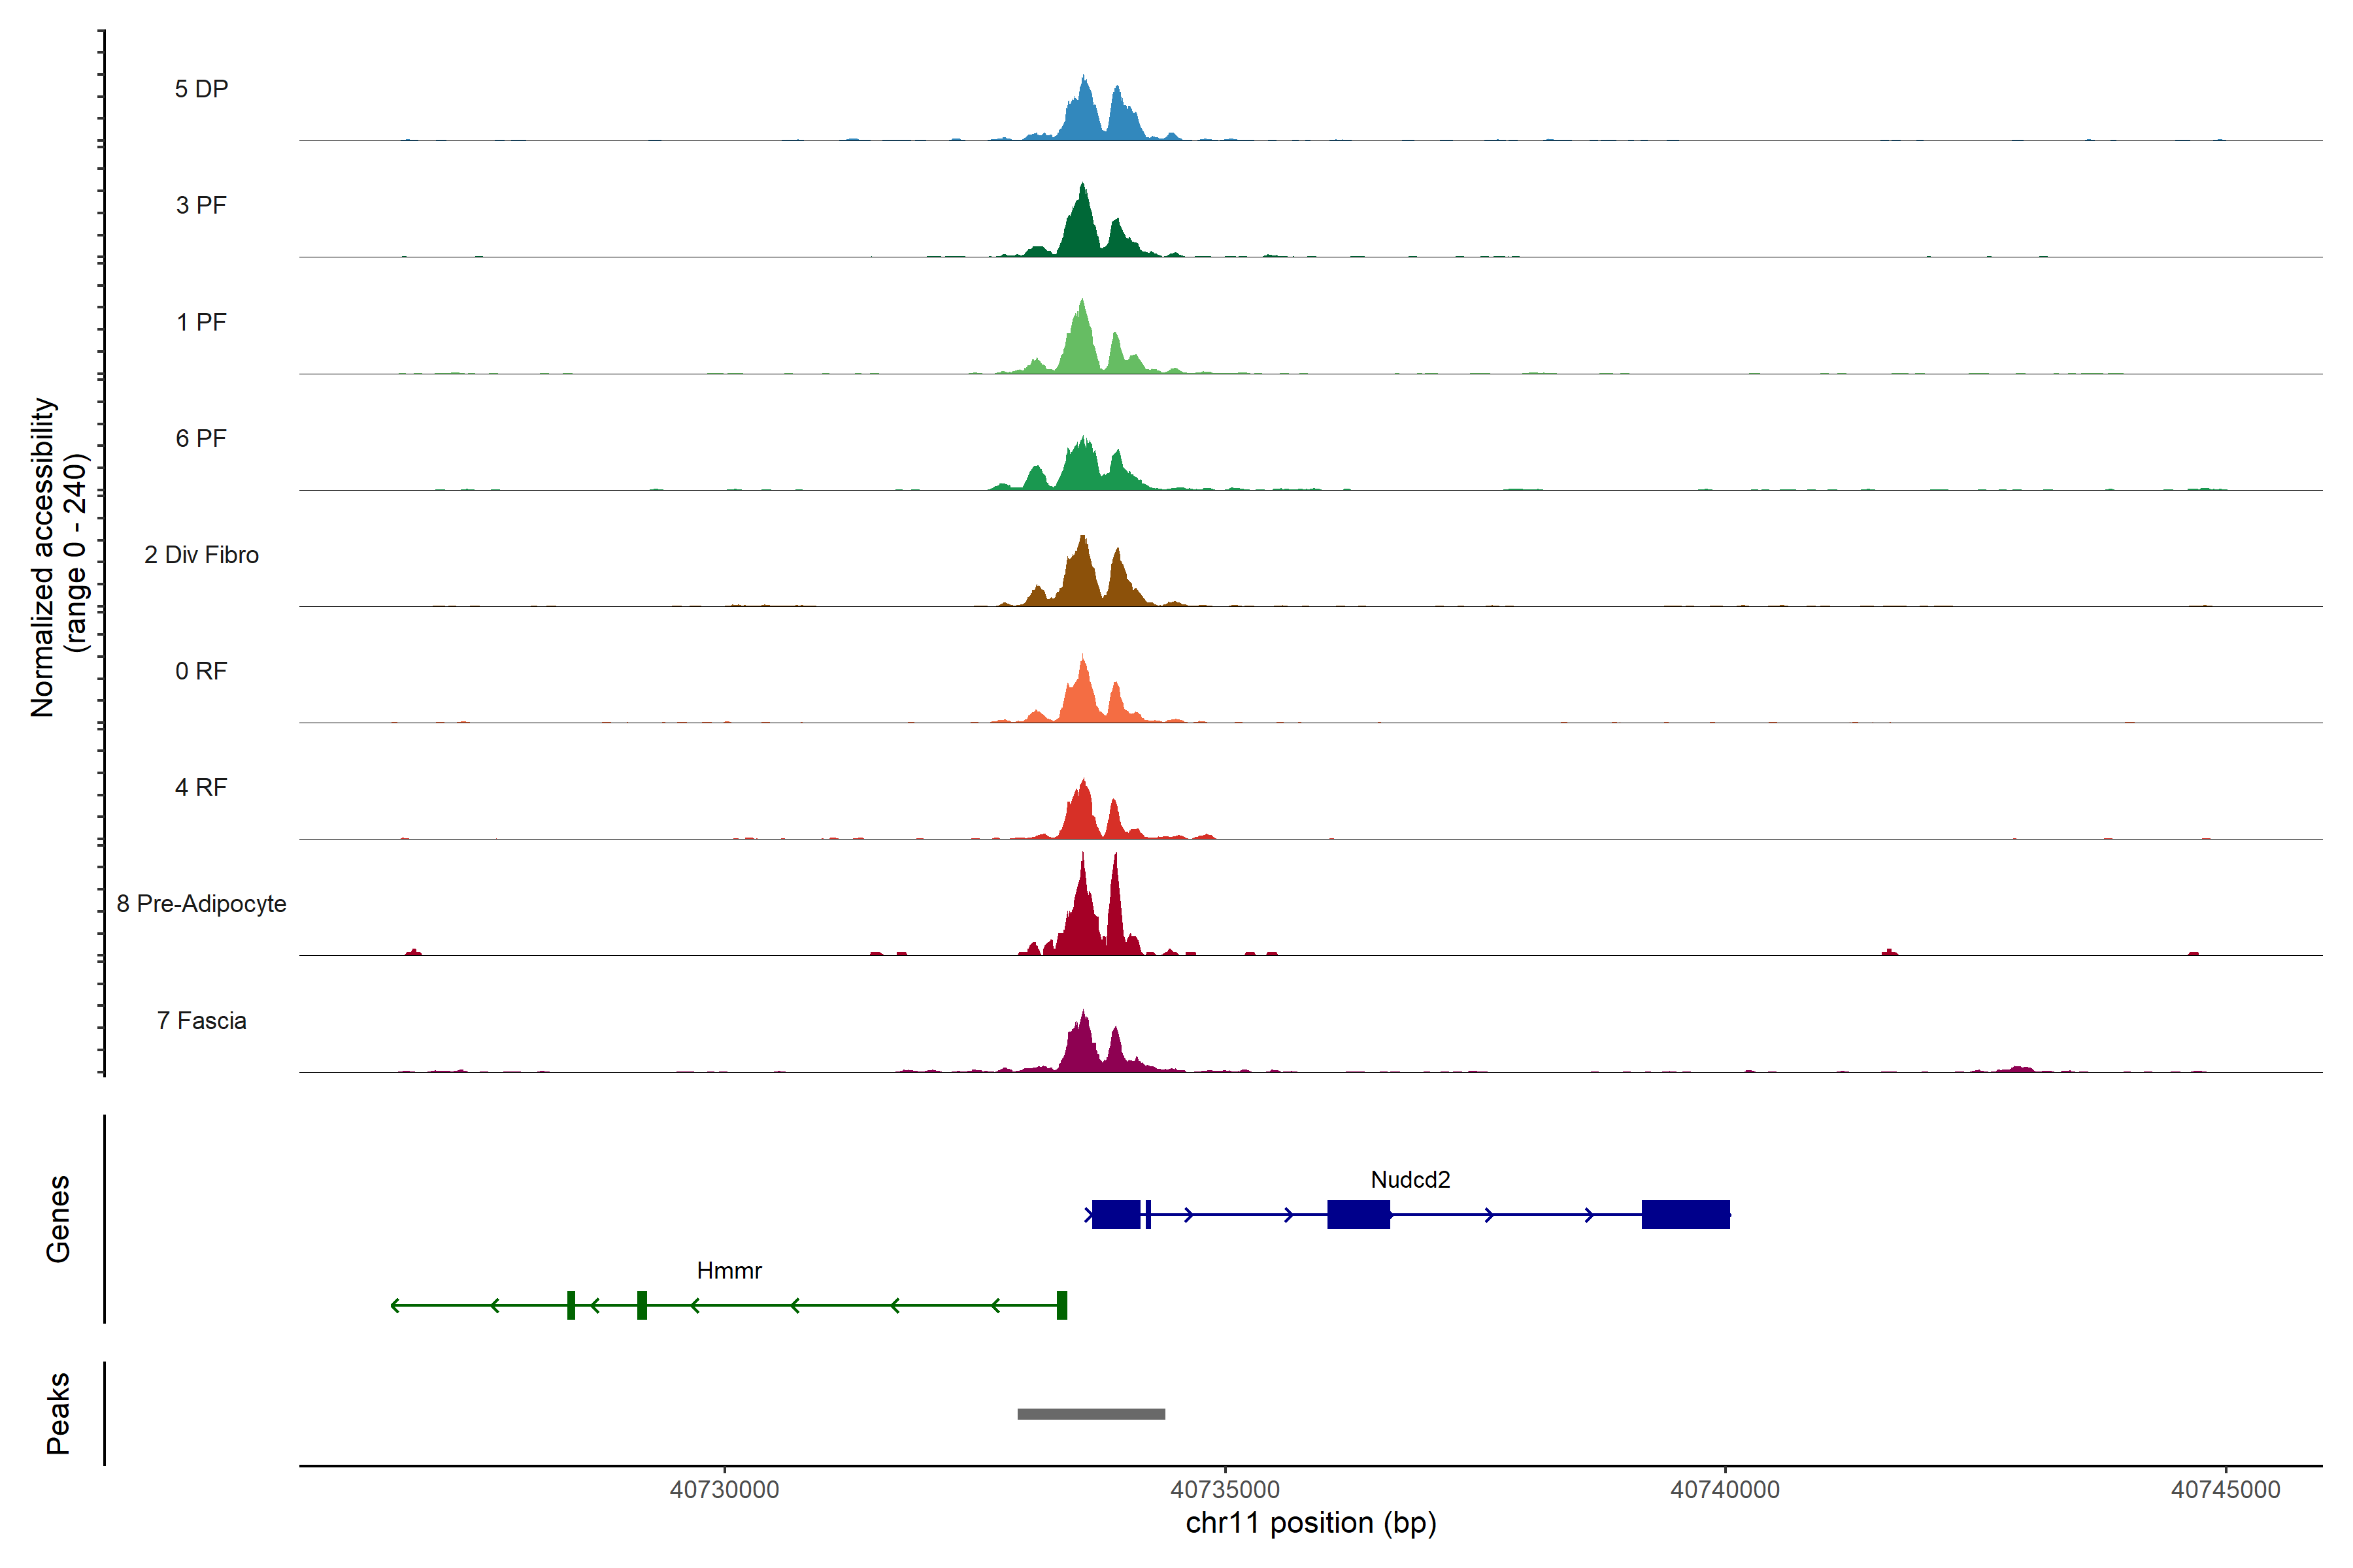Click the 2 Div Fibro track label
2353x1568 pixels.
pyautogui.click(x=201, y=555)
